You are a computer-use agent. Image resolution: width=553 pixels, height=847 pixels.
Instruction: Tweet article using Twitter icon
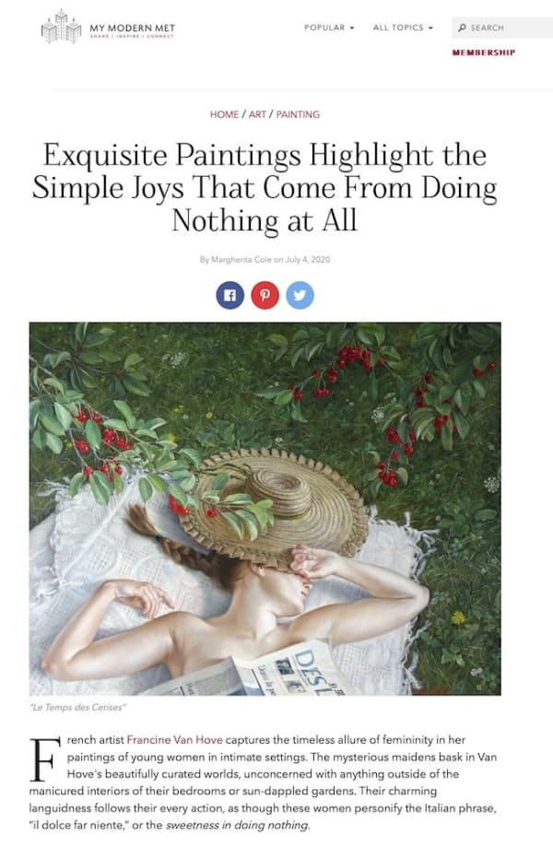300,295
